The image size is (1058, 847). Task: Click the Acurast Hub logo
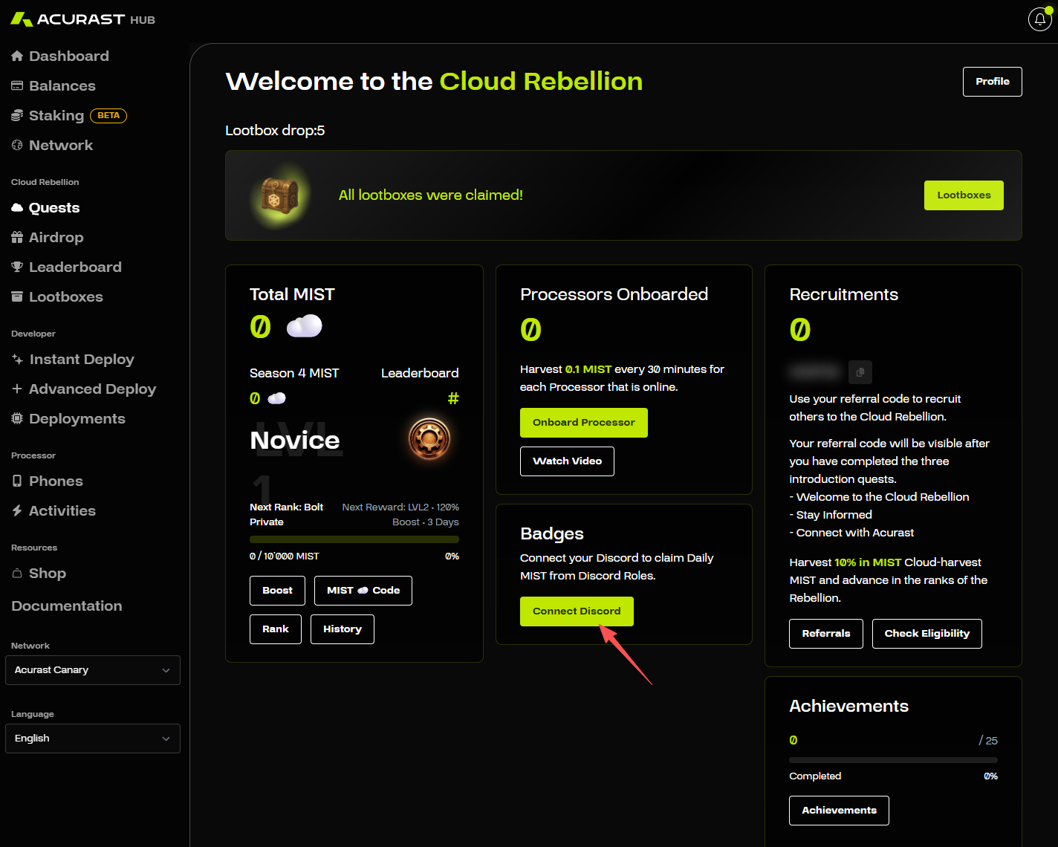click(x=82, y=19)
